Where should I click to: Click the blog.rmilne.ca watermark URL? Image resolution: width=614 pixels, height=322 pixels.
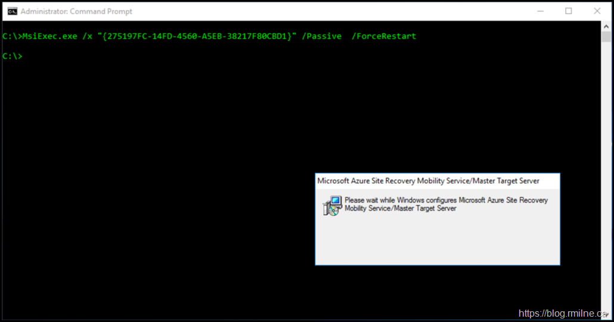pyautogui.click(x=563, y=313)
